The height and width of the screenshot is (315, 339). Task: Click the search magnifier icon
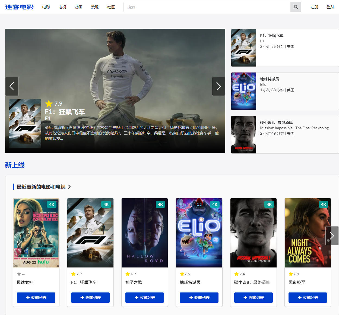(296, 7)
